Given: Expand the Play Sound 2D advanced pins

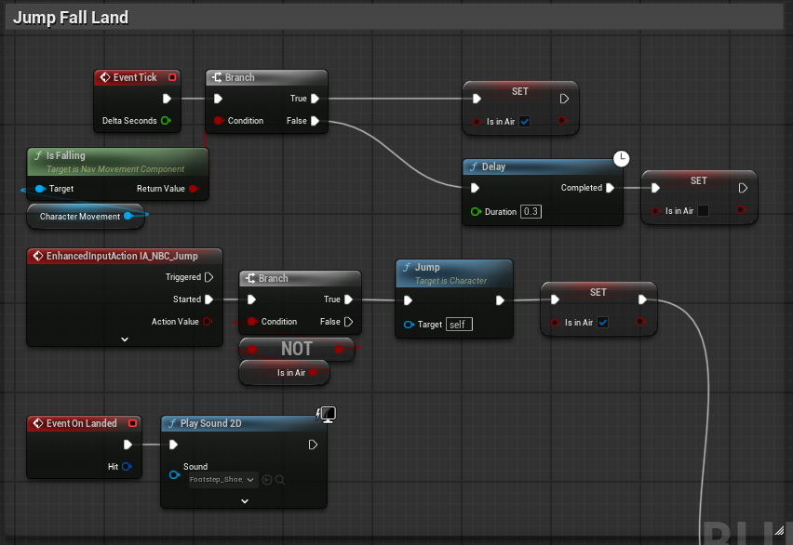Looking at the screenshot, I should (x=245, y=501).
